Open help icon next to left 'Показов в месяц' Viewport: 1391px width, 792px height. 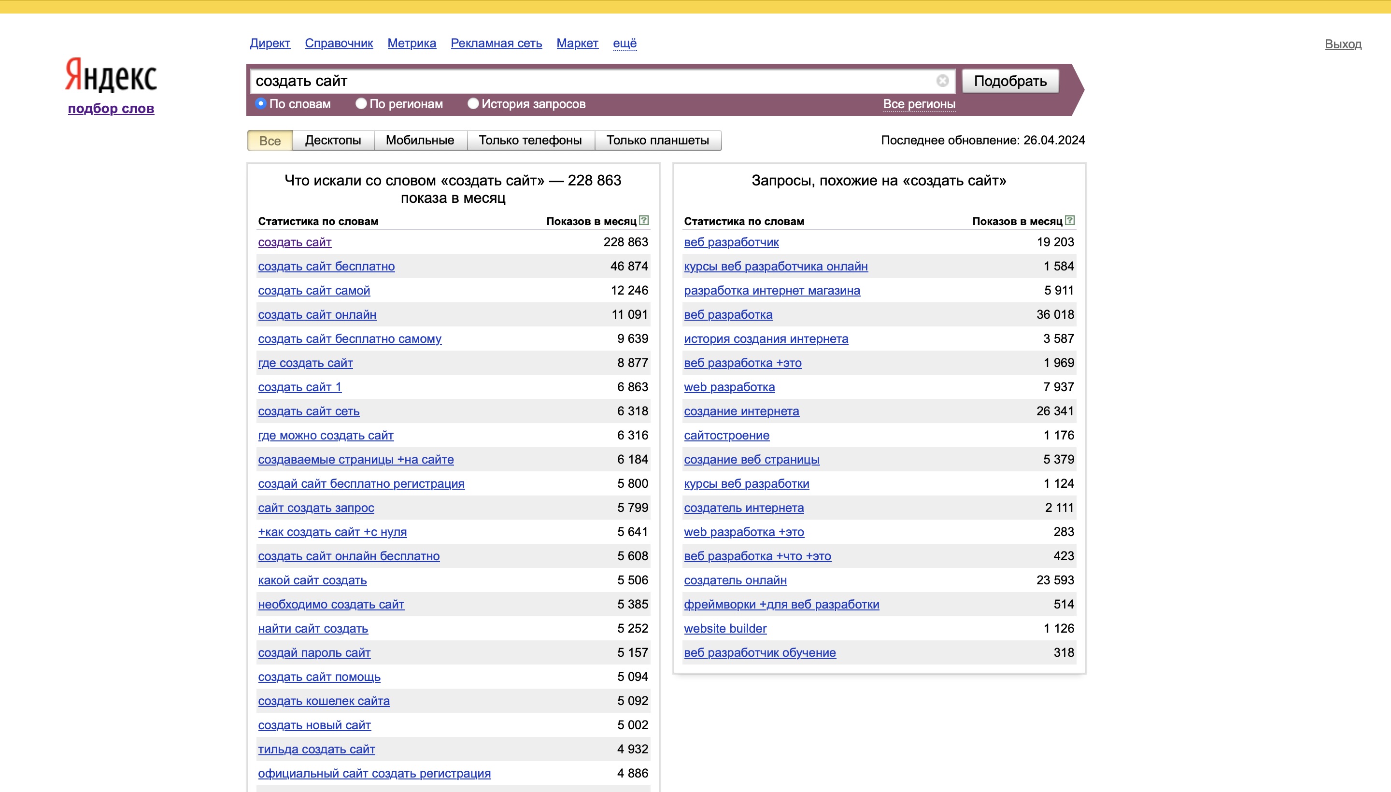644,220
